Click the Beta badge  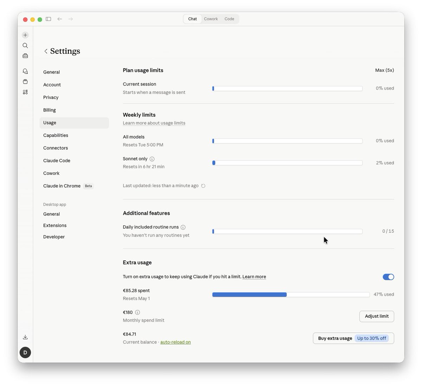(x=88, y=186)
